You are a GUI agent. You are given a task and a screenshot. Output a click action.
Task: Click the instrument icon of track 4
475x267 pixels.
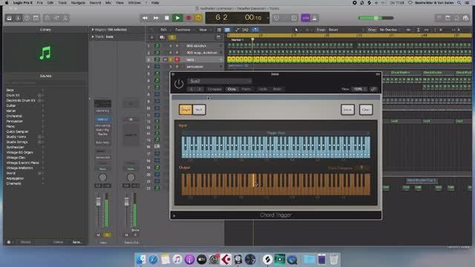coord(157,67)
